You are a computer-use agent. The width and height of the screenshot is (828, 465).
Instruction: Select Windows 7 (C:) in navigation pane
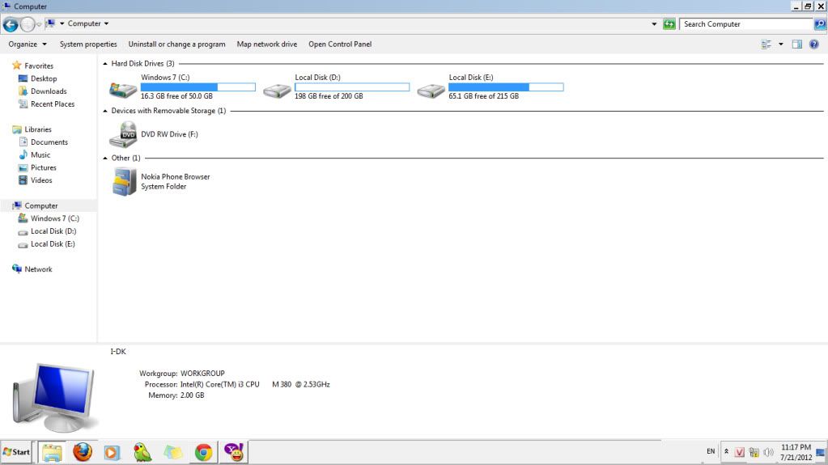(x=54, y=218)
